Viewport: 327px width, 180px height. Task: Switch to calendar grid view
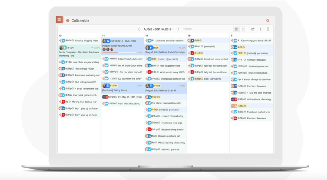[x=236, y=29]
